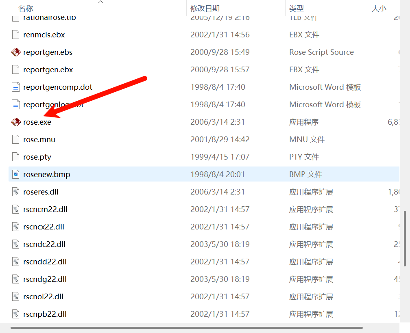410x333 pixels.
Task: Click the vertical scrollbar thumb
Action: pos(405,238)
